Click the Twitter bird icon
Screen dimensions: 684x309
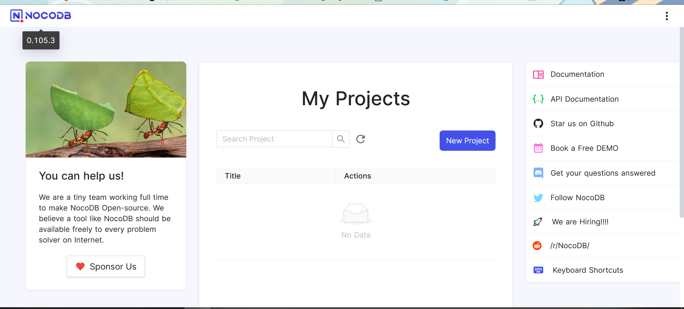pos(538,198)
